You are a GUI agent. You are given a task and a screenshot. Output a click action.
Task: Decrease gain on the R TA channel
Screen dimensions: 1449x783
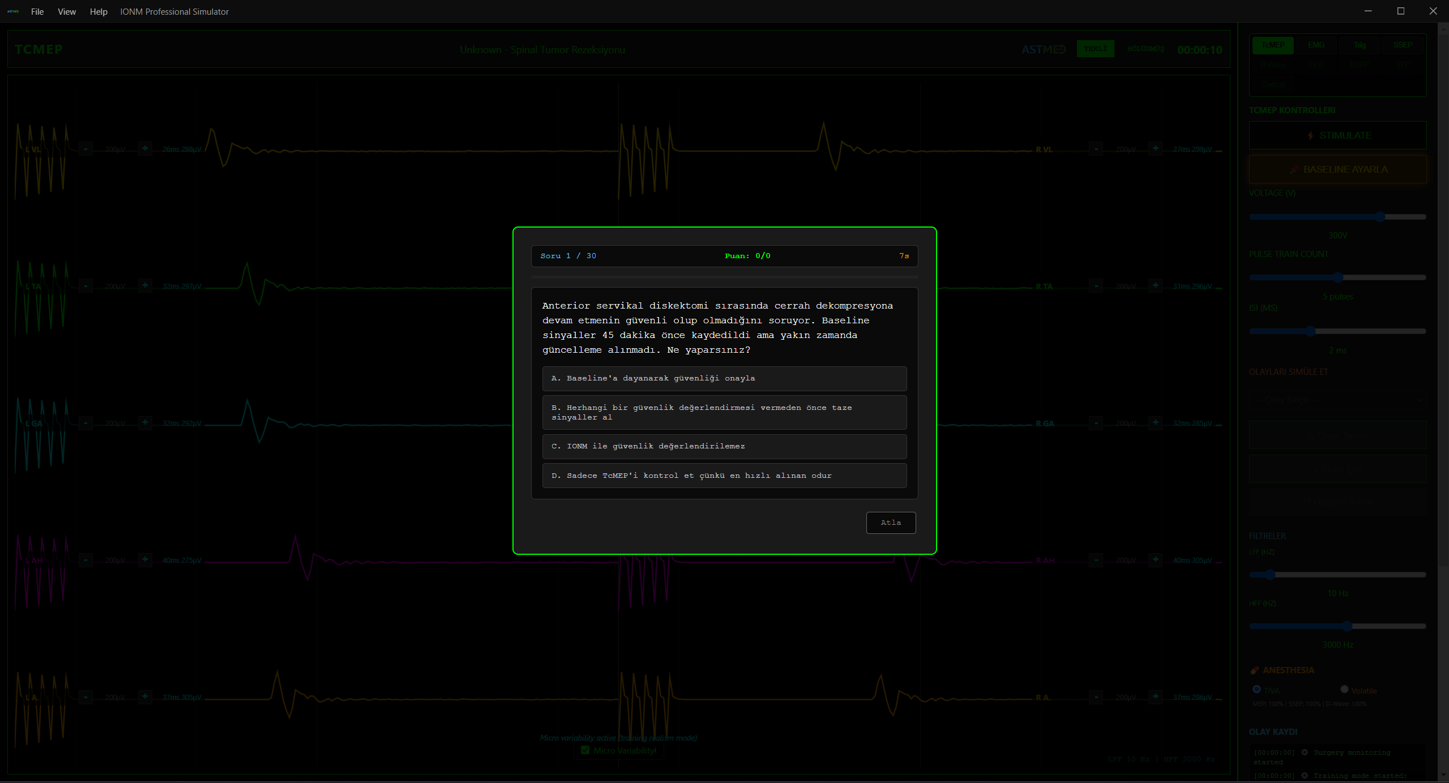tap(1096, 286)
